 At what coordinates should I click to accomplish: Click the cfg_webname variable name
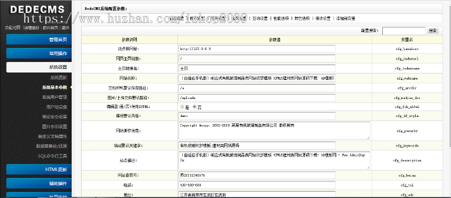[x=407, y=78]
